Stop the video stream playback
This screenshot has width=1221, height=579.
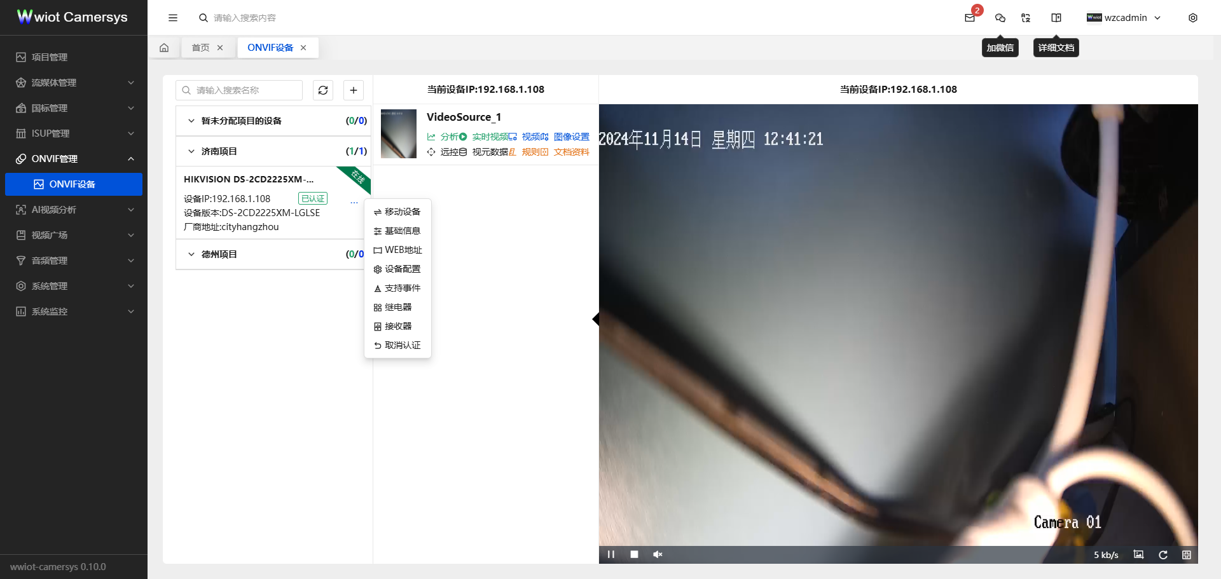point(633,554)
